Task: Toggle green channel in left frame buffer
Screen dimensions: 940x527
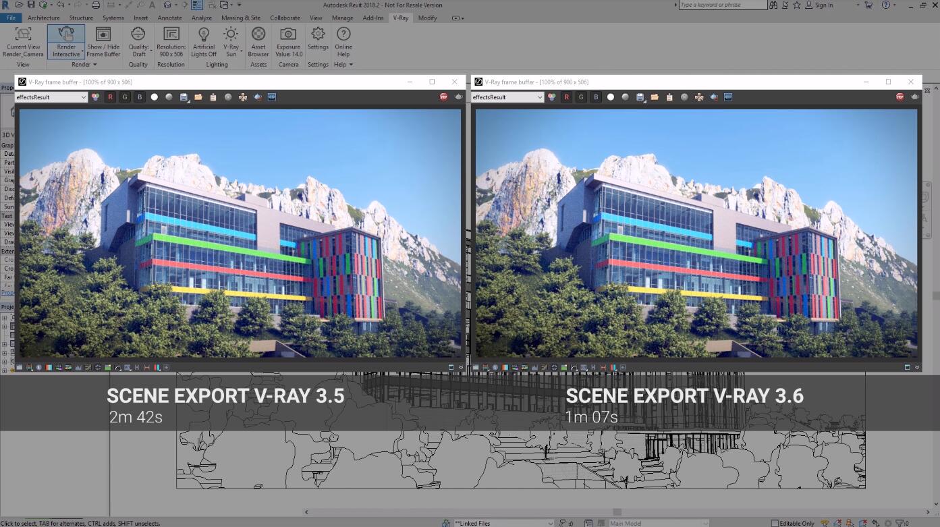Action: pos(125,97)
